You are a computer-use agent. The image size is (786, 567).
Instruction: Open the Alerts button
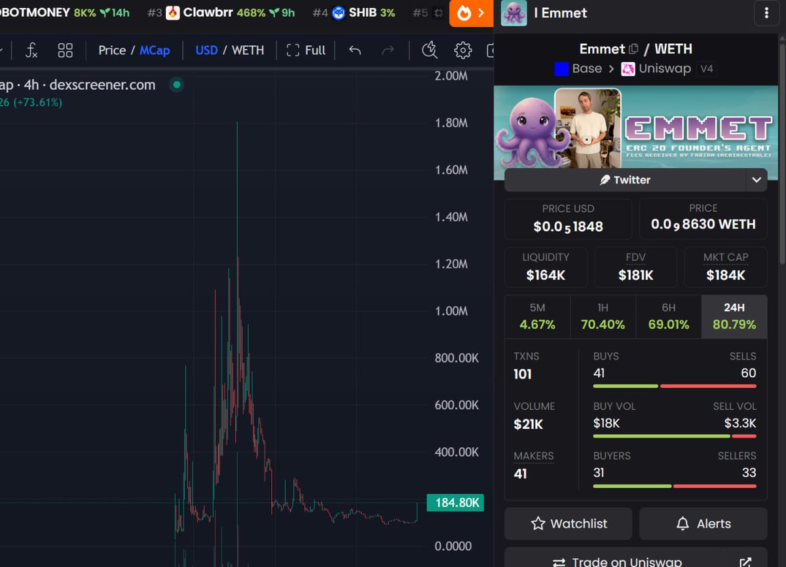(703, 524)
